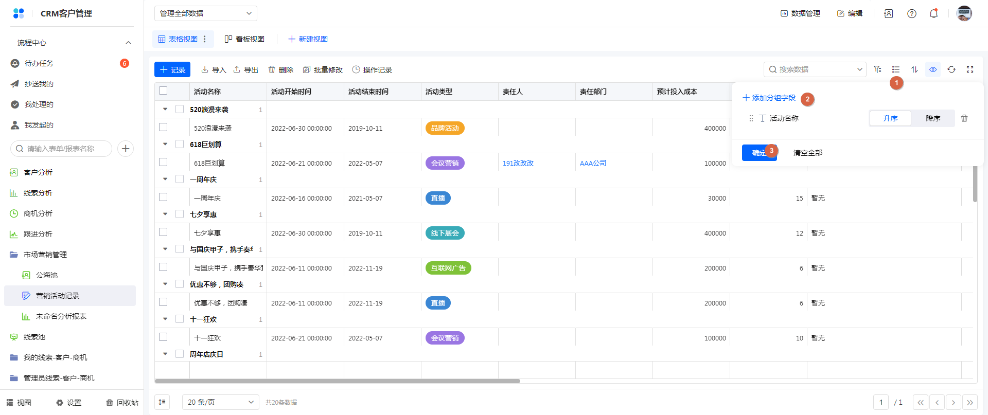Viewport: 988px width, 415px height.
Task: Enter fullscreen mode with the expand icon
Action: tap(970, 69)
